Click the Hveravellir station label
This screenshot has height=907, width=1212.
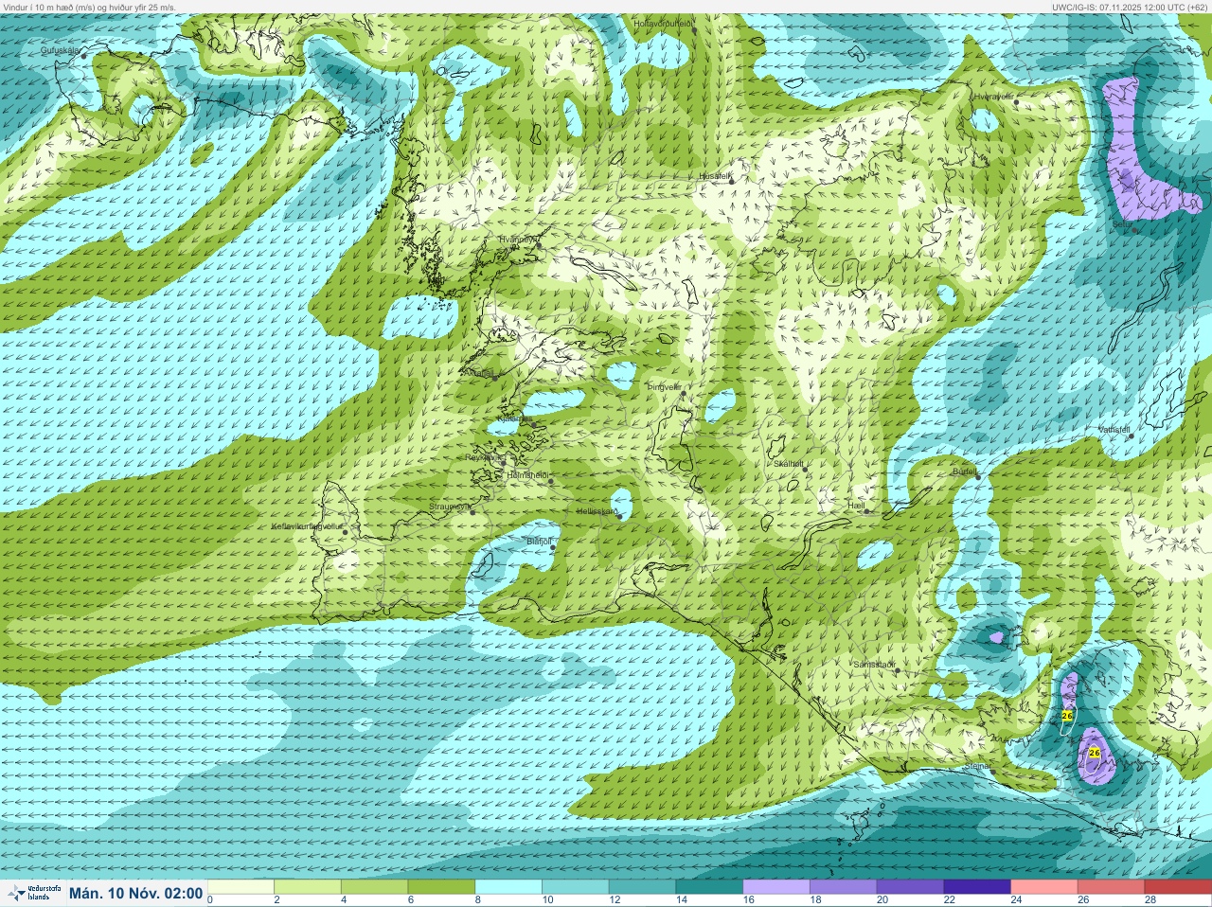pyautogui.click(x=994, y=96)
